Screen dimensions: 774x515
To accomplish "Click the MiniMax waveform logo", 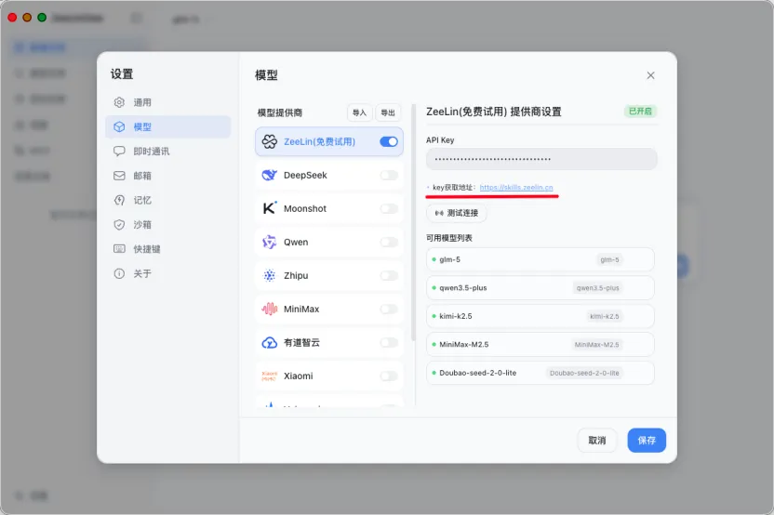I will 270,309.
